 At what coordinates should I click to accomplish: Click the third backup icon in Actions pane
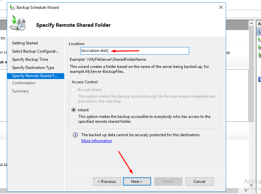click(259, 55)
